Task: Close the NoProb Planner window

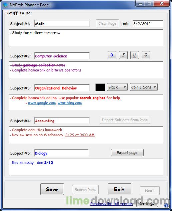Action: pos(162,4)
